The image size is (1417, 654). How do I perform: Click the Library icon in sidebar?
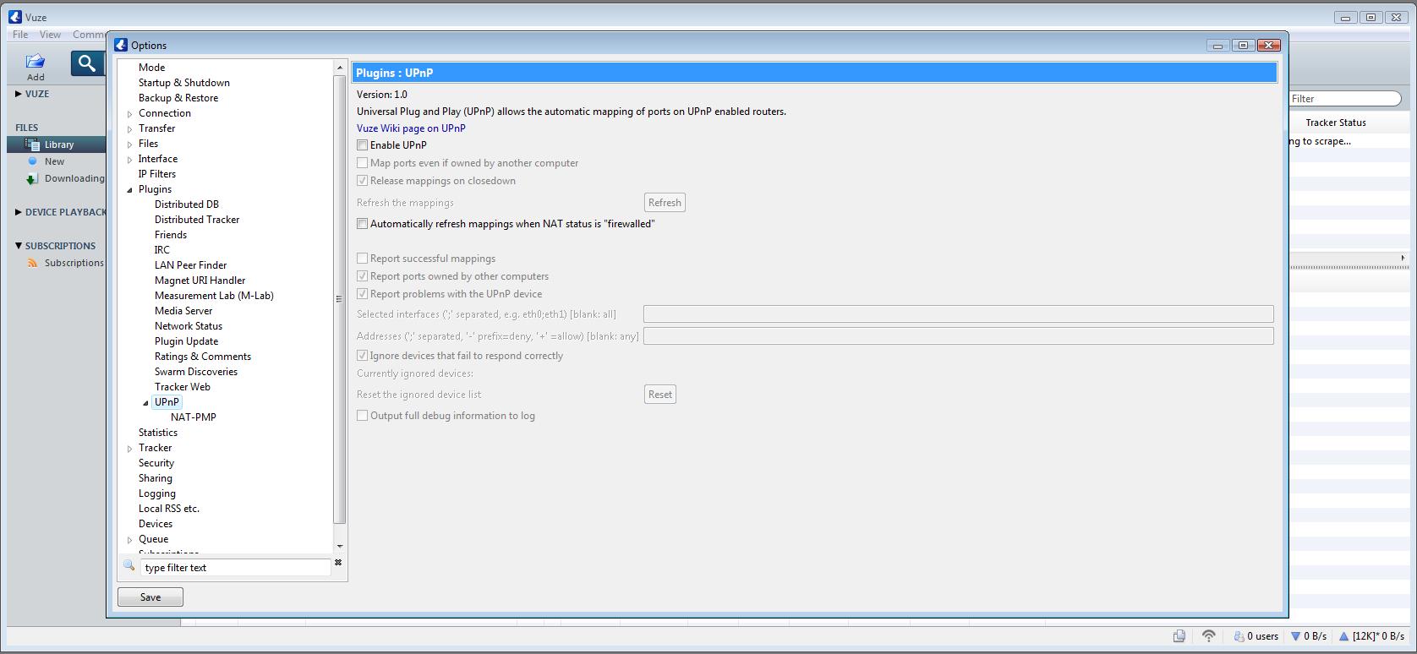32,144
